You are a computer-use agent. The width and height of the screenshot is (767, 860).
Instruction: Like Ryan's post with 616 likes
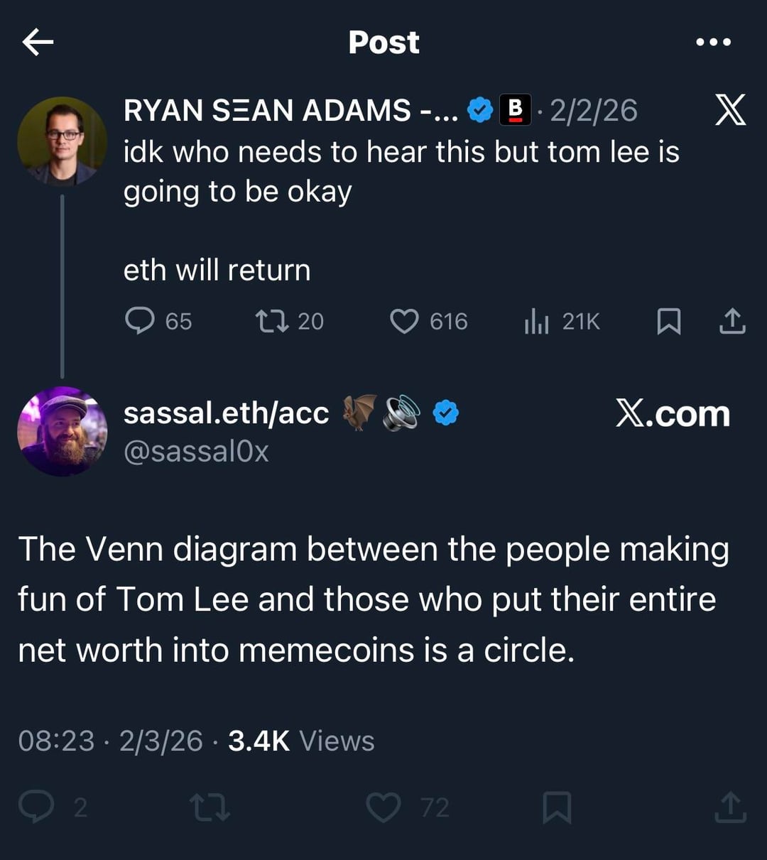point(404,321)
